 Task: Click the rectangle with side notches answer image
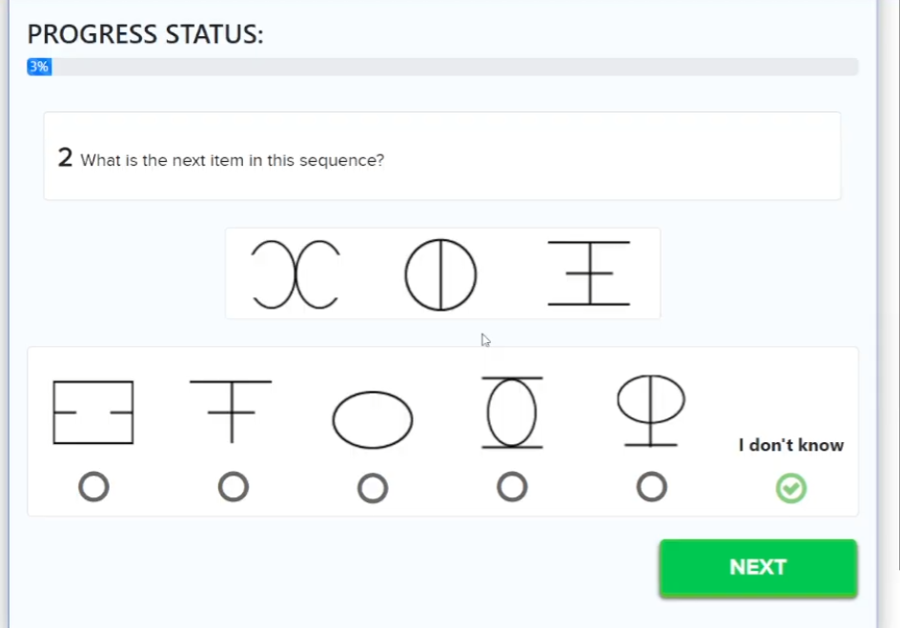tap(93, 413)
